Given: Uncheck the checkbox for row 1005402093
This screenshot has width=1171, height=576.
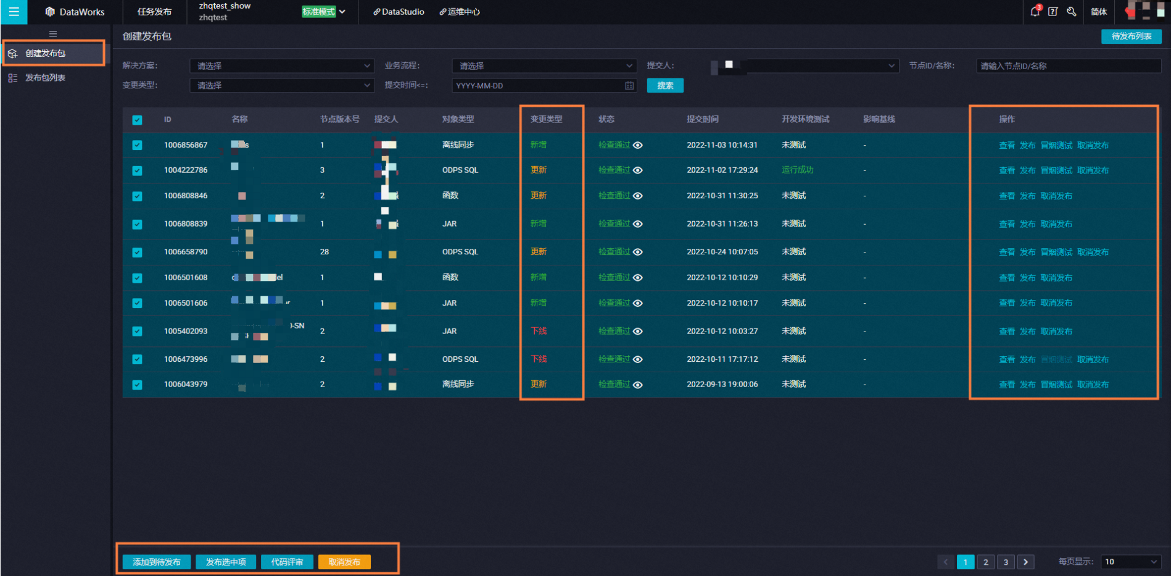Looking at the screenshot, I should point(137,332).
